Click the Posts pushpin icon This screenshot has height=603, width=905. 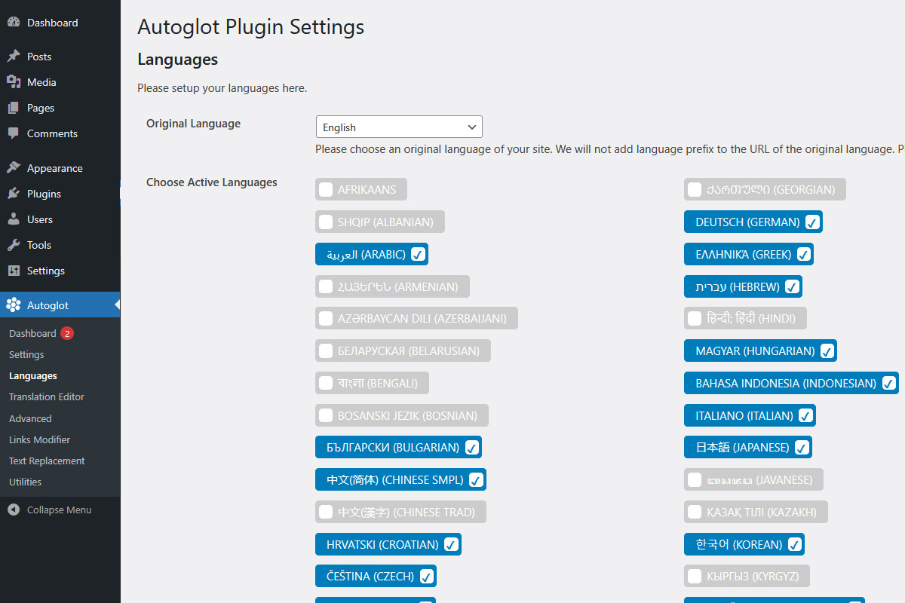(14, 57)
